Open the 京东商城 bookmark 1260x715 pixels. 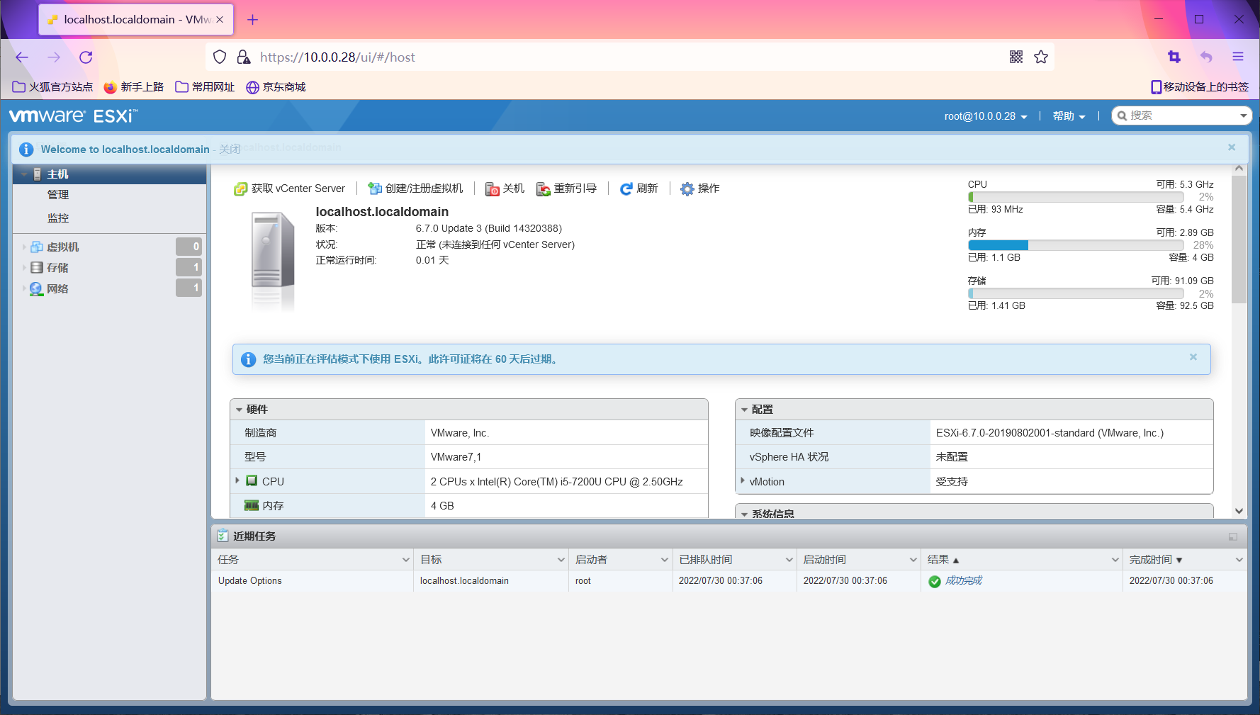tap(276, 87)
